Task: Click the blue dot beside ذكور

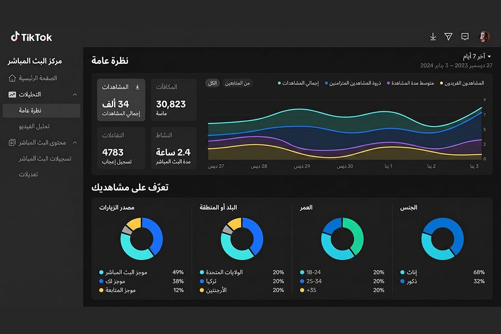Action: pos(402,281)
